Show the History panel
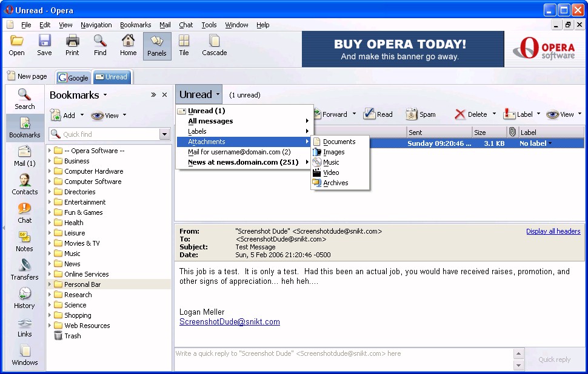The height and width of the screenshot is (374, 588). [x=25, y=298]
